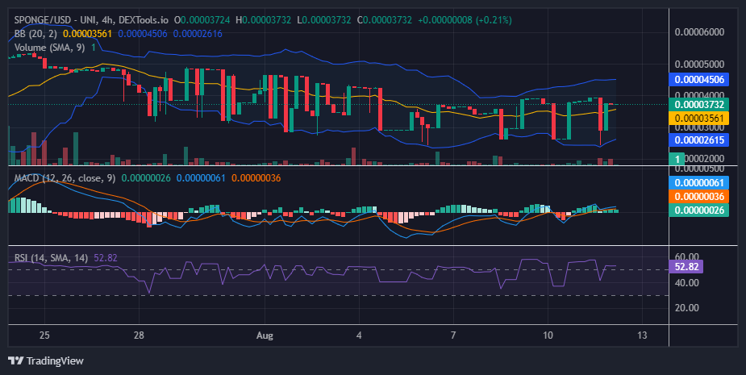Click the MACD legend signal value 0.00000036

[256, 178]
